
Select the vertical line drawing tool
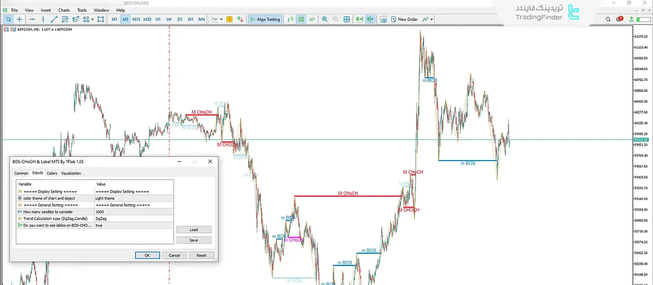[x=43, y=19]
